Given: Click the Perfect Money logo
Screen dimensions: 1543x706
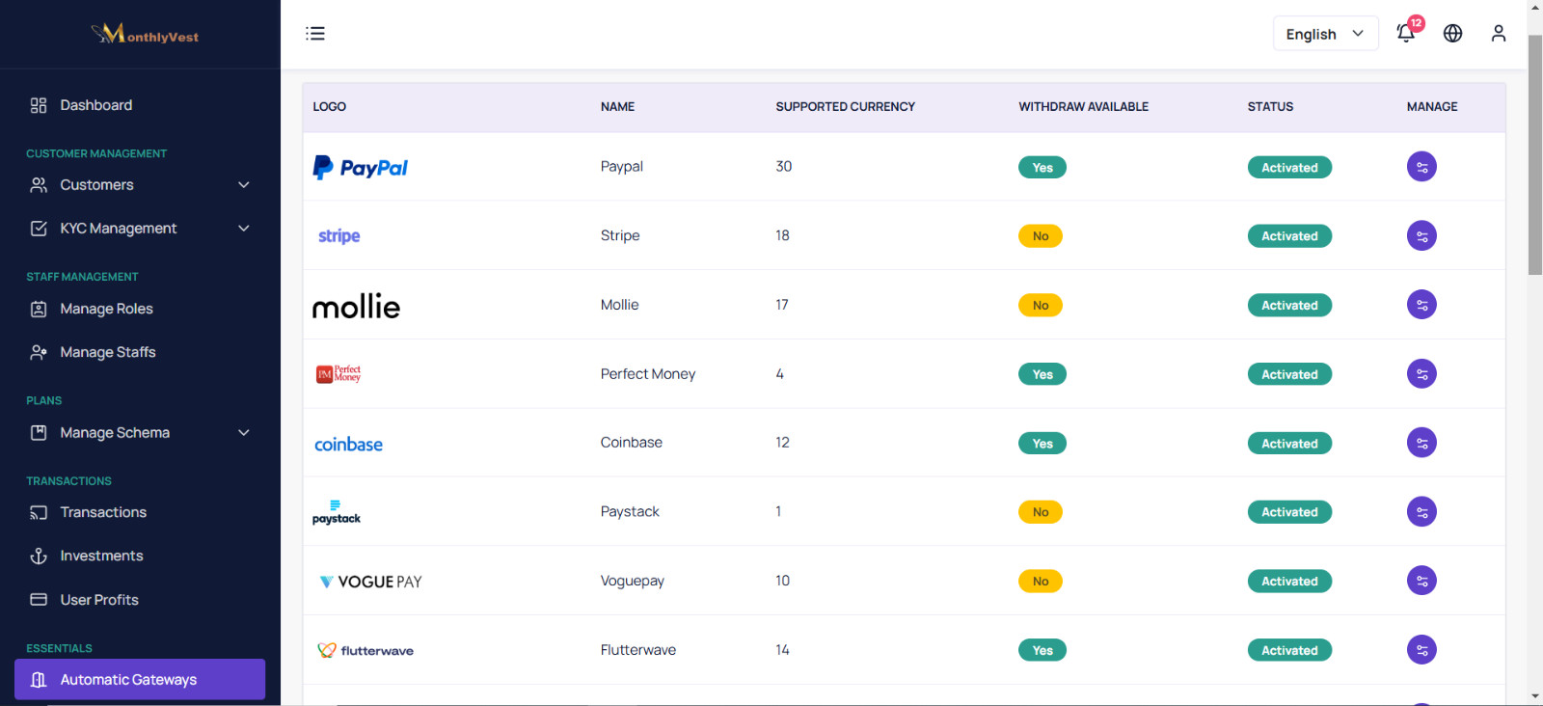Looking at the screenshot, I should tap(338, 374).
